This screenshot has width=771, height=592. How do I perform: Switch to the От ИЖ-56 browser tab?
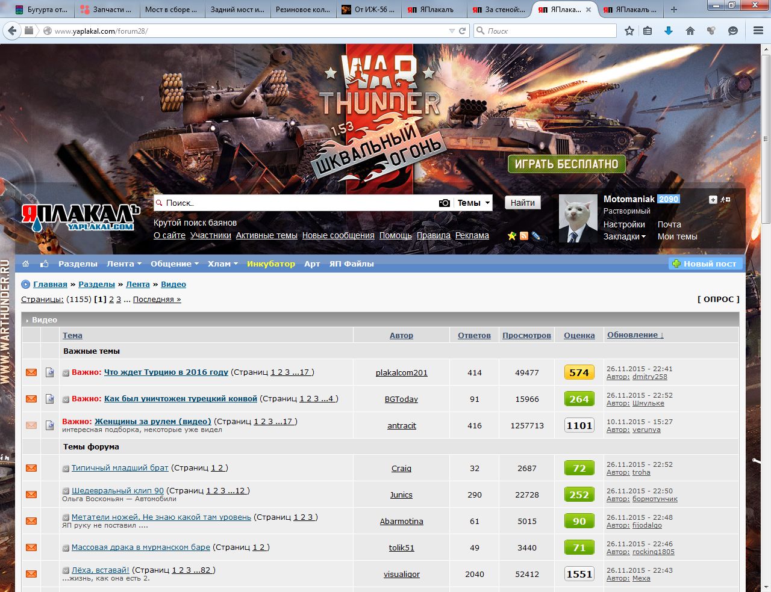[x=369, y=10]
